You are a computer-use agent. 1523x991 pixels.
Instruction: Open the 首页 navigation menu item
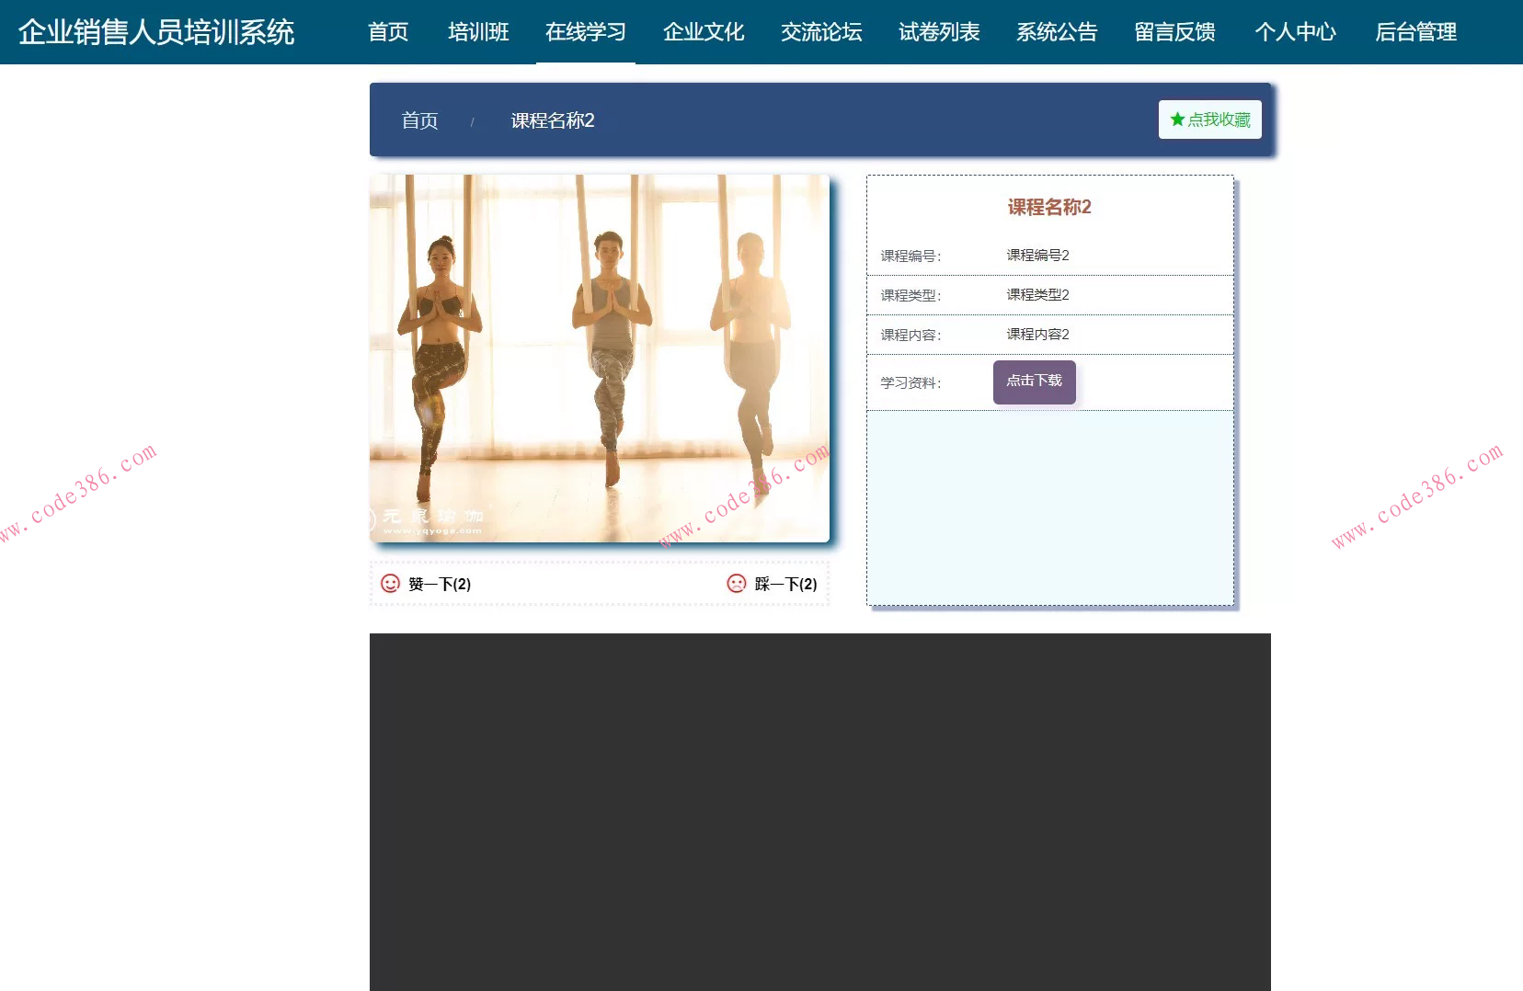pos(387,32)
